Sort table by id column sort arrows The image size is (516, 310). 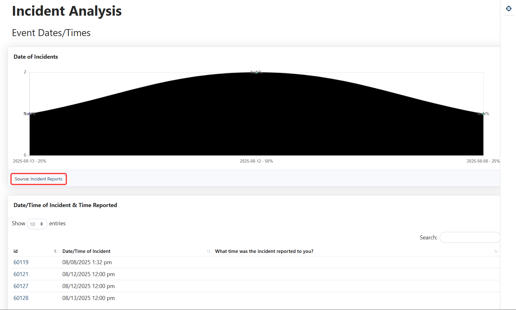(x=56, y=251)
